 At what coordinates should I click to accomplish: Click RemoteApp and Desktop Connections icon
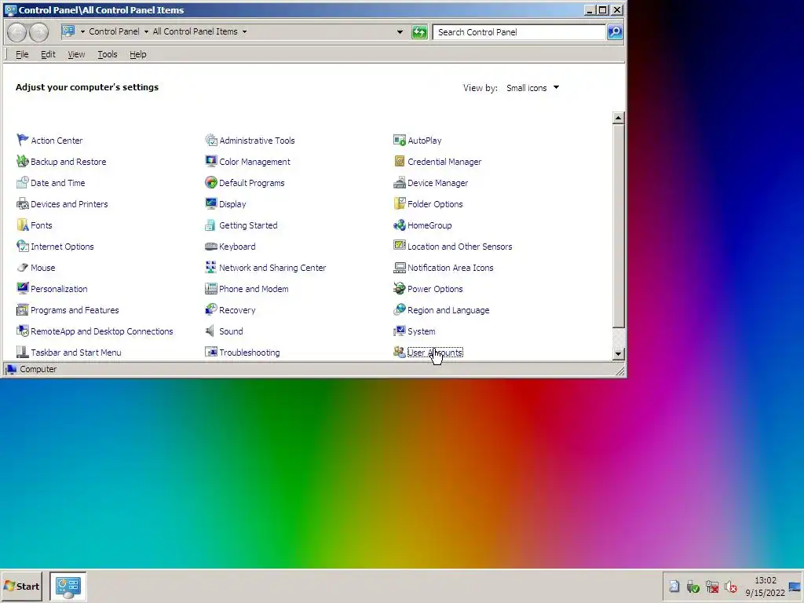click(x=23, y=331)
